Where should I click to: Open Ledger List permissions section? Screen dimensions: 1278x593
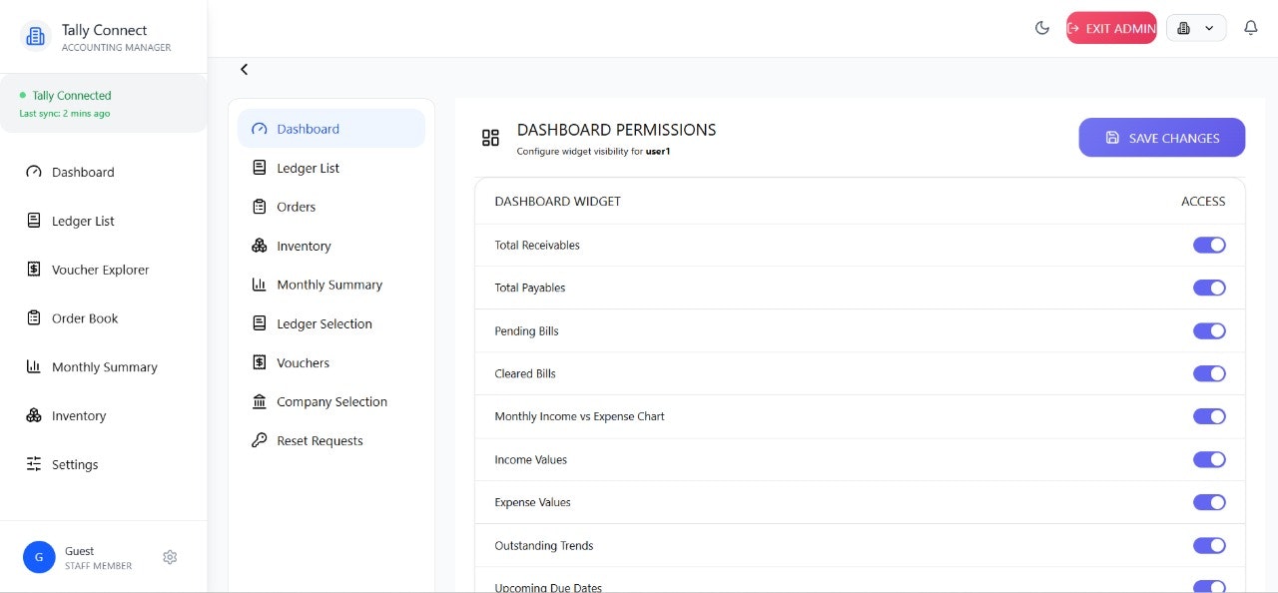pyautogui.click(x=331, y=168)
